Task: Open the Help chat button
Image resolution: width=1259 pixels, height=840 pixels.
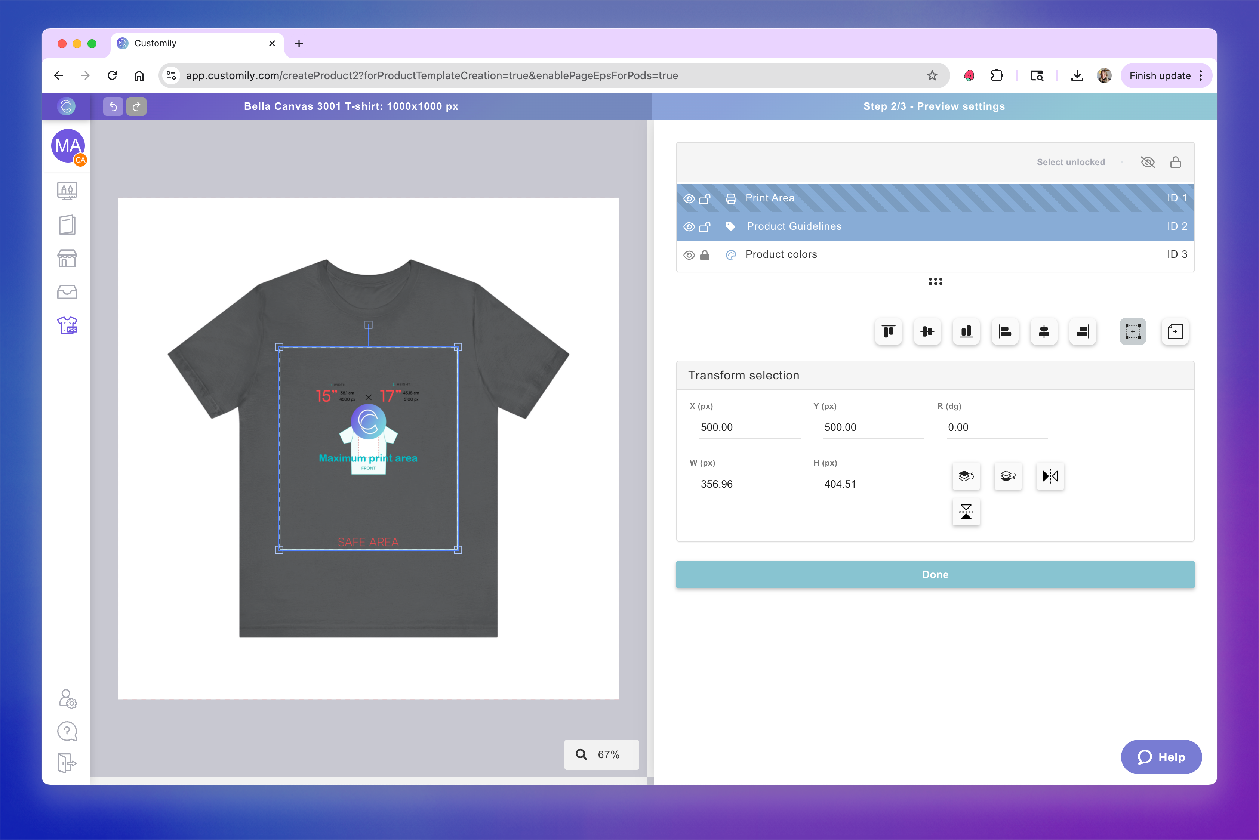Action: tap(1161, 756)
